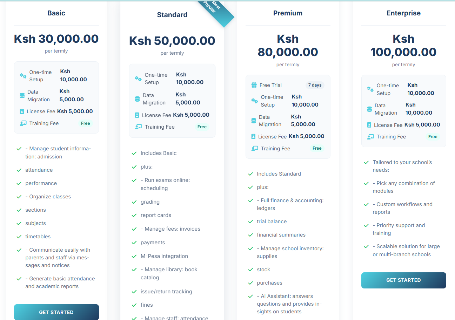Viewport: 455px width, 320px height.
Task: Click the database icon next to Standard Data Migration
Action: pyautogui.click(x=137, y=99)
